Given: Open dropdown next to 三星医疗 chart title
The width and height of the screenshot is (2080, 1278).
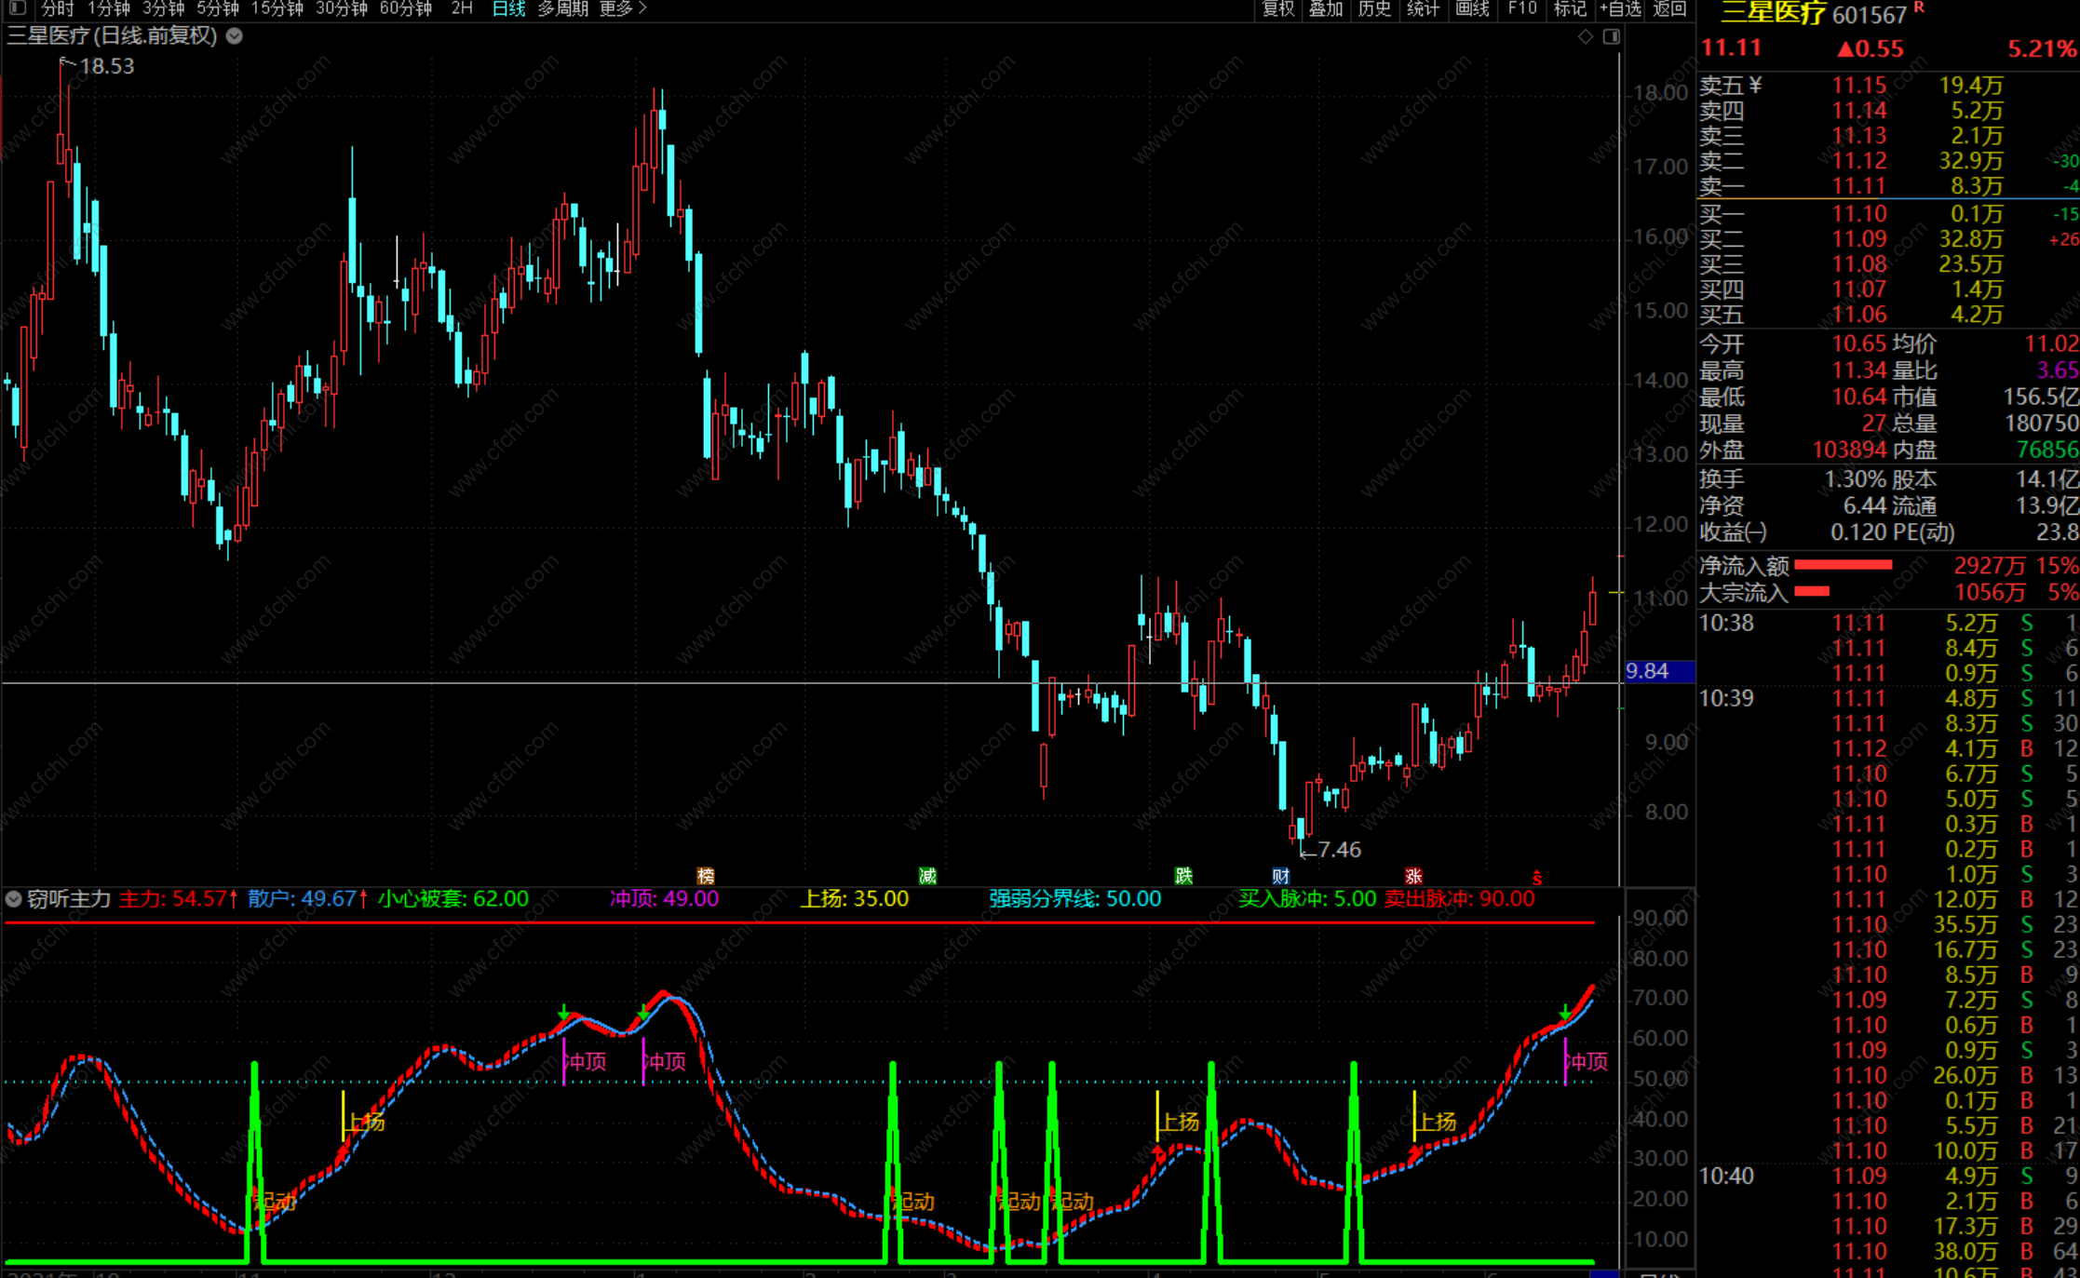Looking at the screenshot, I should [235, 36].
